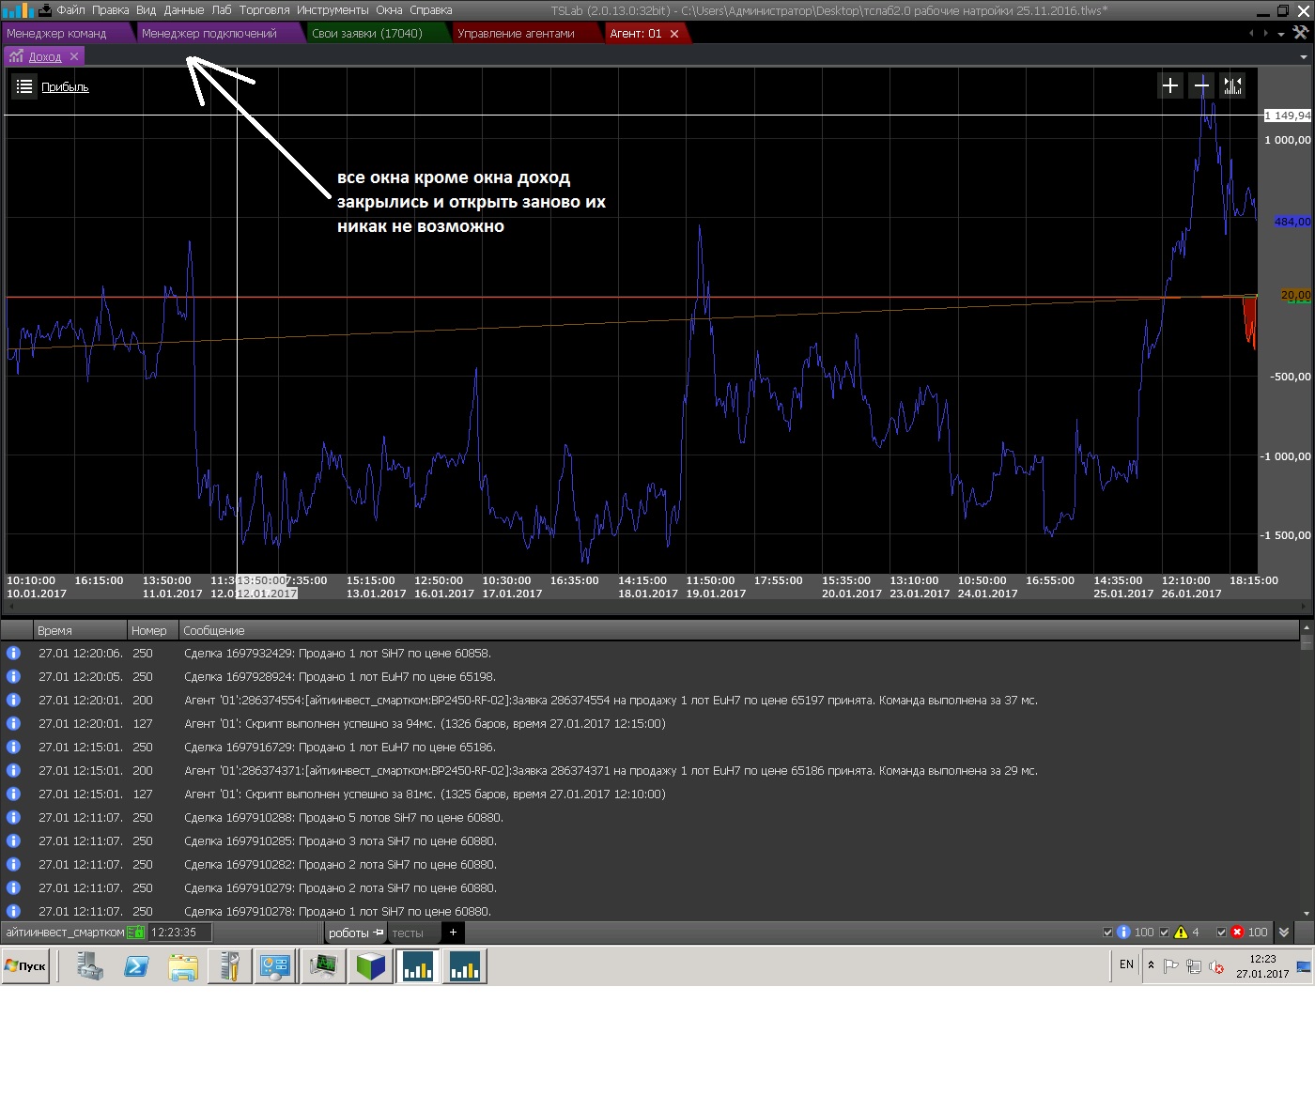1315x1095 pixels.
Task: Click the green connection status icon
Action: tap(135, 933)
